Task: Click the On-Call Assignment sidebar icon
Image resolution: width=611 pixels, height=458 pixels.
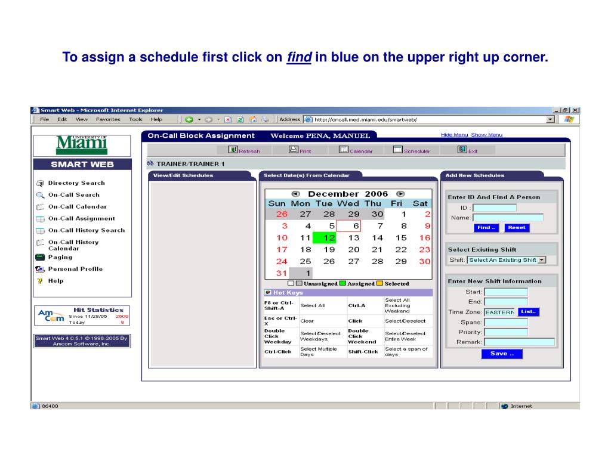Action: (x=40, y=219)
